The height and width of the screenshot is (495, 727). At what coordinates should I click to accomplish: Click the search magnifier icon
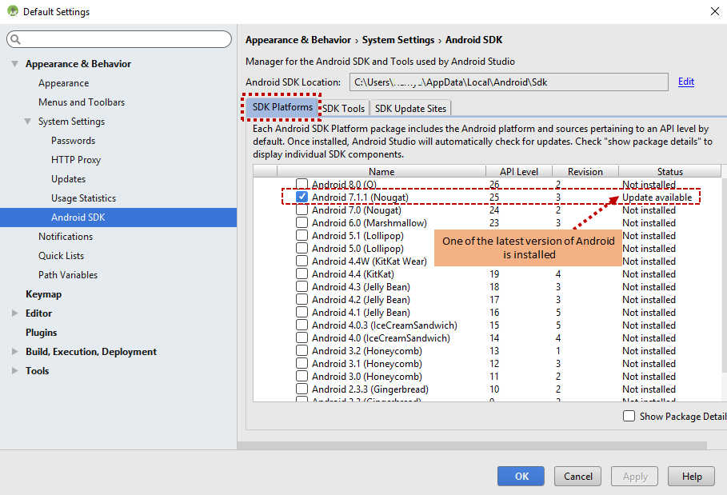pyautogui.click(x=15, y=39)
